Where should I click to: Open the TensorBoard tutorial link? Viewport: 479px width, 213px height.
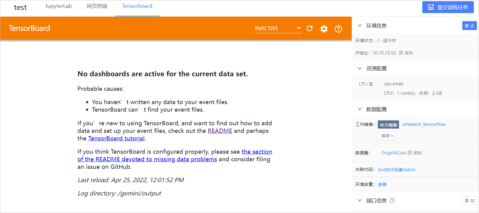point(116,138)
